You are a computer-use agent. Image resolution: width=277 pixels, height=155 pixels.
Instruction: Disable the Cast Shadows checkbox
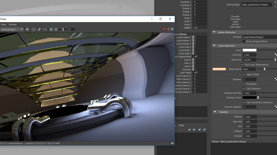click(x=244, y=89)
